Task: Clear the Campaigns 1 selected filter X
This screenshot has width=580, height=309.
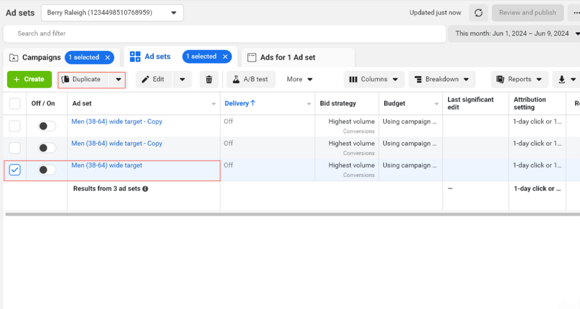Action: [108, 57]
